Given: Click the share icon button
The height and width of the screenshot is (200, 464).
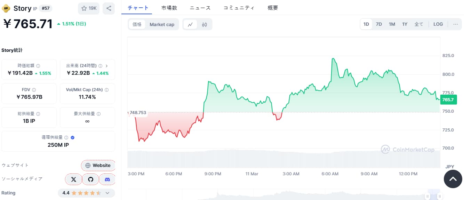Looking at the screenshot, I should tap(109, 8).
